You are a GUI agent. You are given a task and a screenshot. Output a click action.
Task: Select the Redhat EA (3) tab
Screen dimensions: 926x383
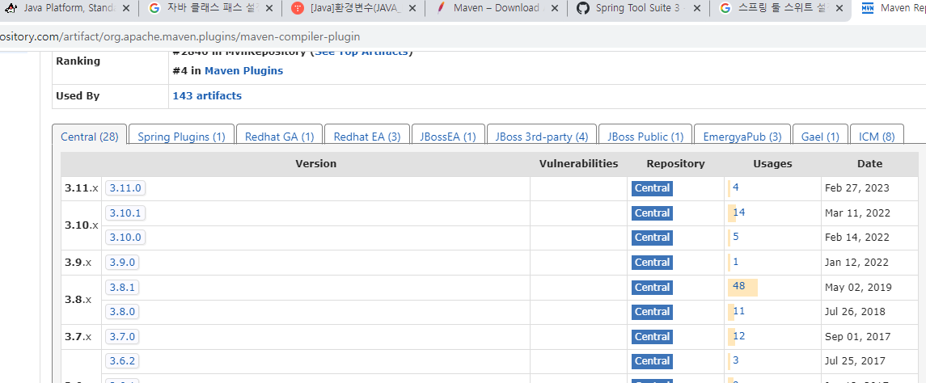click(x=366, y=137)
